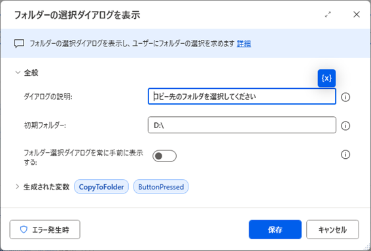Image resolution: width=371 pixels, height=251 pixels.
Task: Open the 詳細 help link
Action: pyautogui.click(x=243, y=44)
